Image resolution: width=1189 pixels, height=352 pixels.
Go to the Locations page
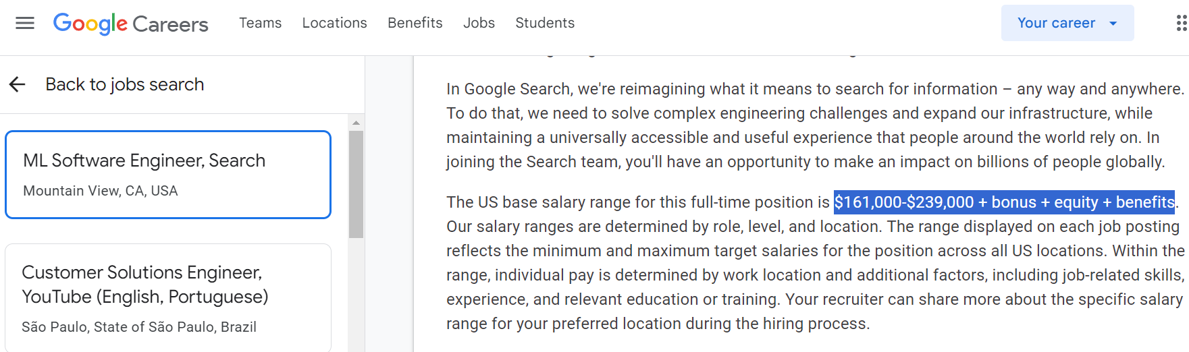334,23
